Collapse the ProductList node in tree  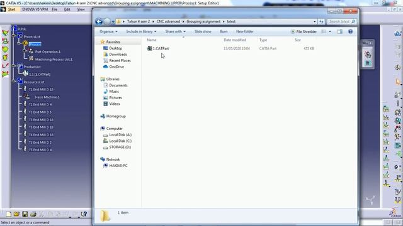coord(14,67)
